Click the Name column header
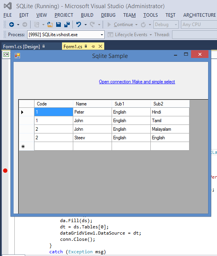This screenshot has width=217, height=256. (x=92, y=104)
